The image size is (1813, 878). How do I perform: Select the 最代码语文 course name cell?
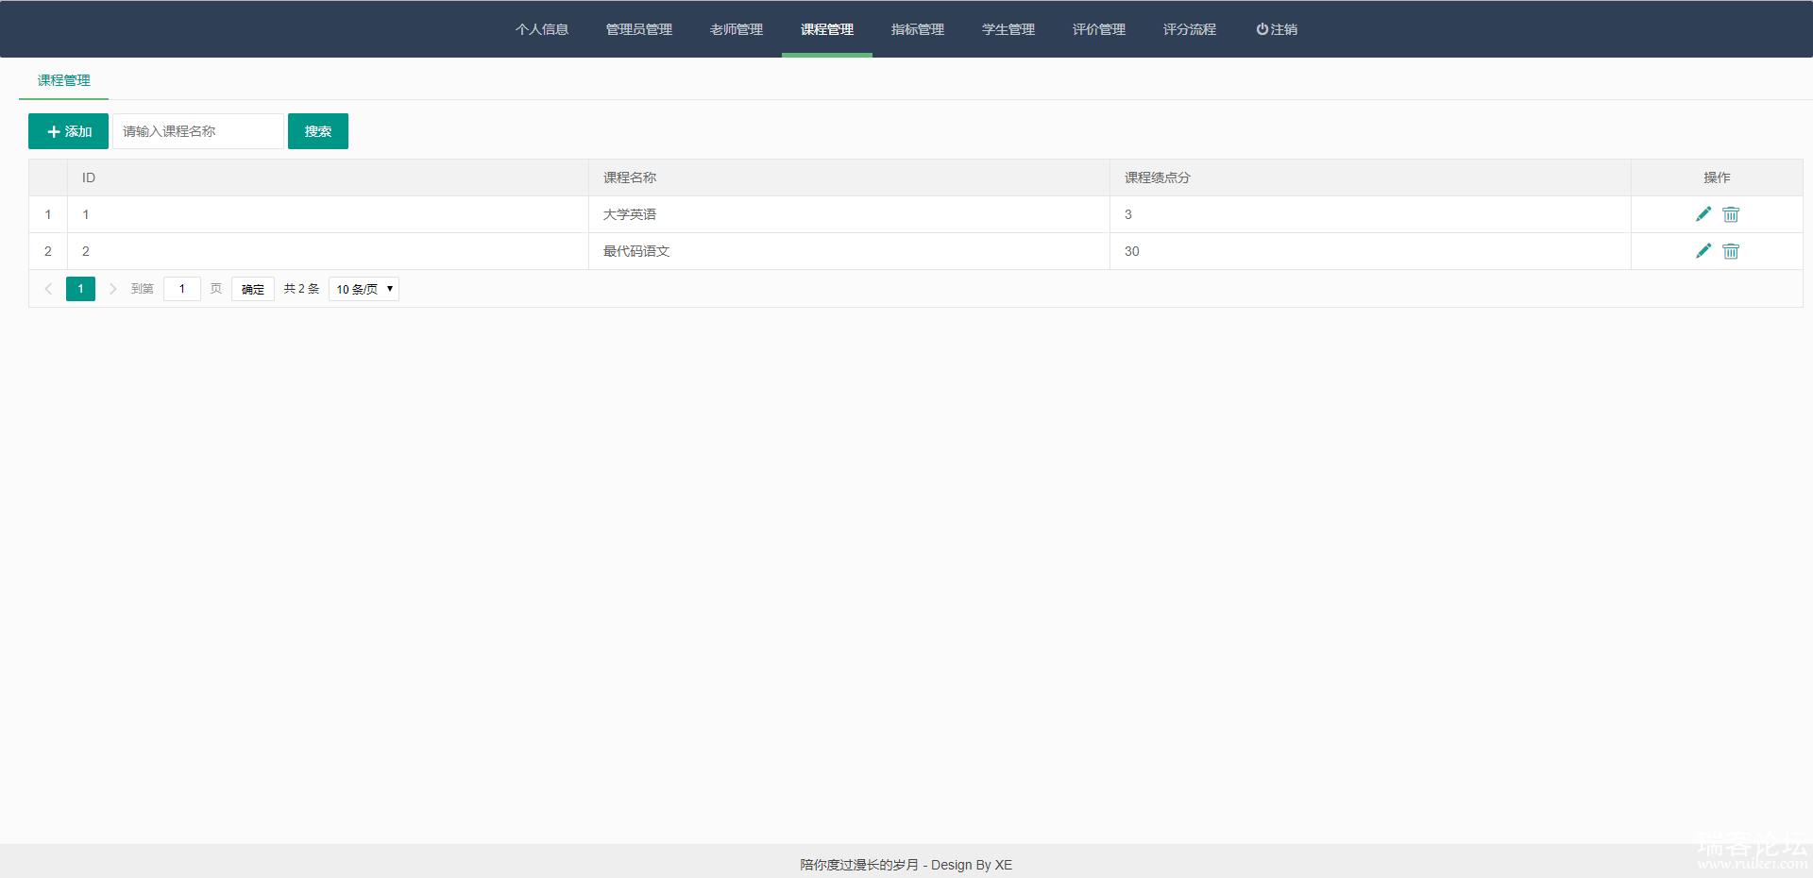(x=849, y=251)
